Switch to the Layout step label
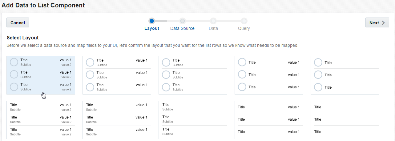 coord(152,28)
